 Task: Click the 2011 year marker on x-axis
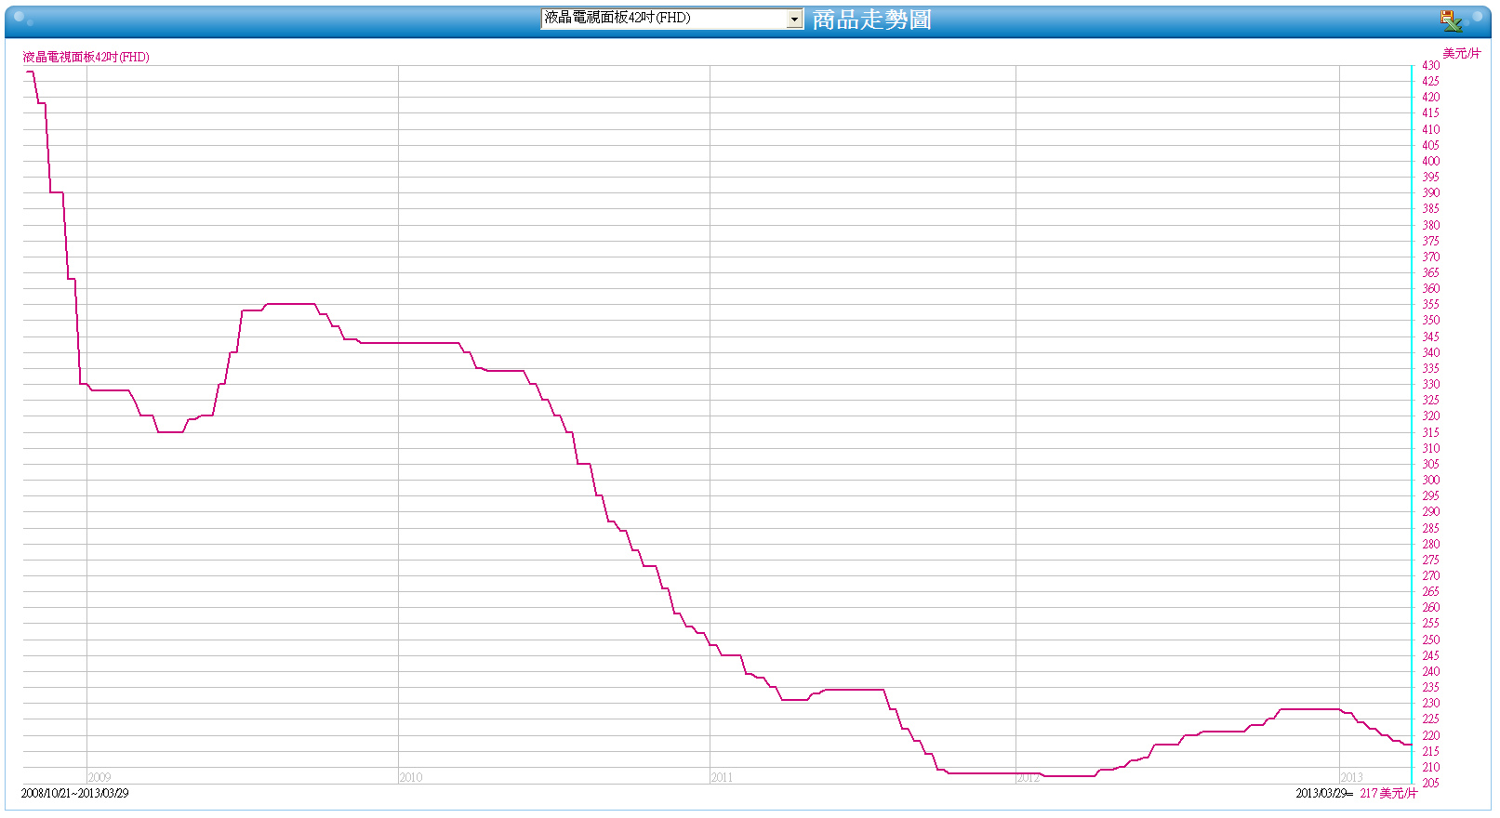722,777
